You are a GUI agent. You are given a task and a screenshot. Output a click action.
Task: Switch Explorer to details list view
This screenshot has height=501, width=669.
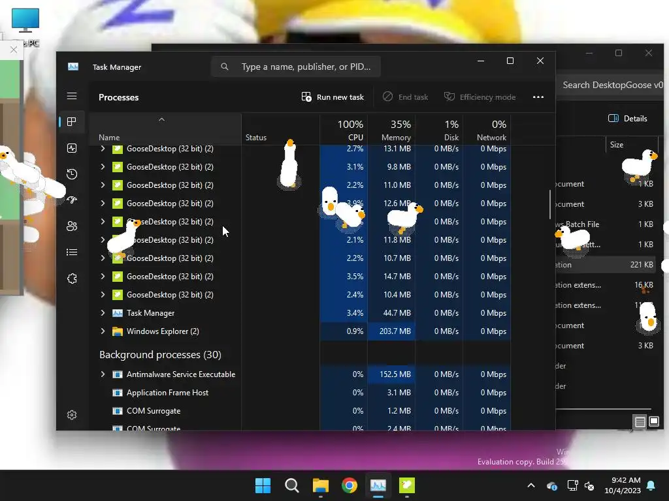(640, 422)
